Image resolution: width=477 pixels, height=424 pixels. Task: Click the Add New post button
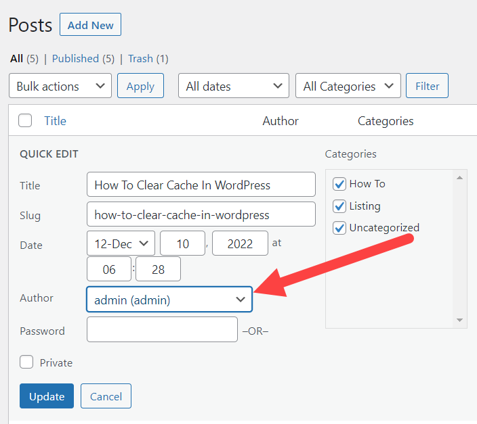[x=90, y=25]
